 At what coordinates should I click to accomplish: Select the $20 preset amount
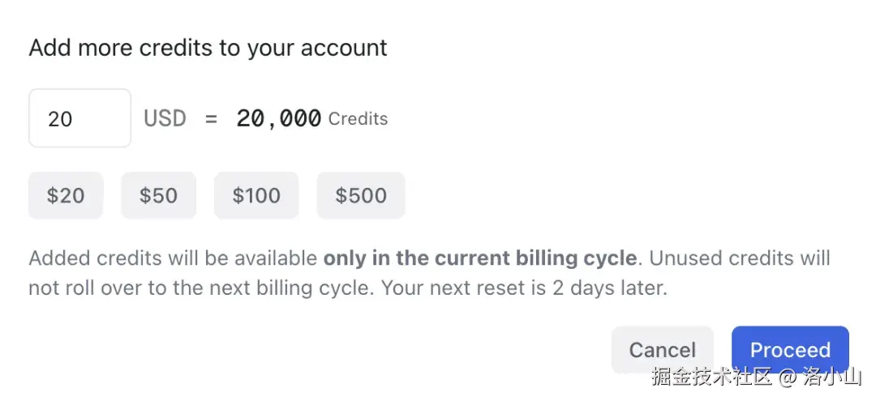point(66,195)
